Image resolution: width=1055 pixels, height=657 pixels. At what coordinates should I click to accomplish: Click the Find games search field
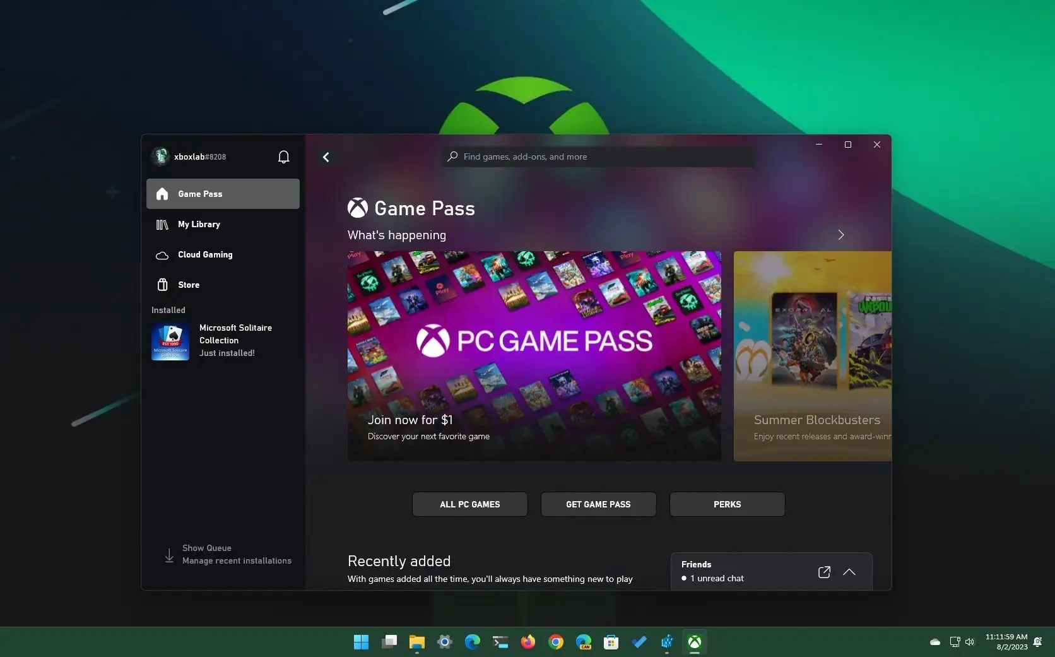(x=598, y=157)
